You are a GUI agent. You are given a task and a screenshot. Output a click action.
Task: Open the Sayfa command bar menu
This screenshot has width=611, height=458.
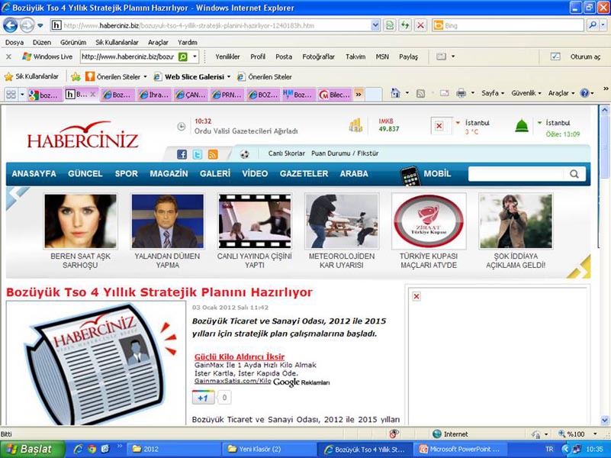click(493, 93)
